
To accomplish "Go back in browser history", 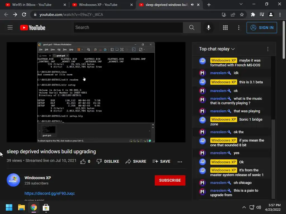I will [x=6, y=14].
